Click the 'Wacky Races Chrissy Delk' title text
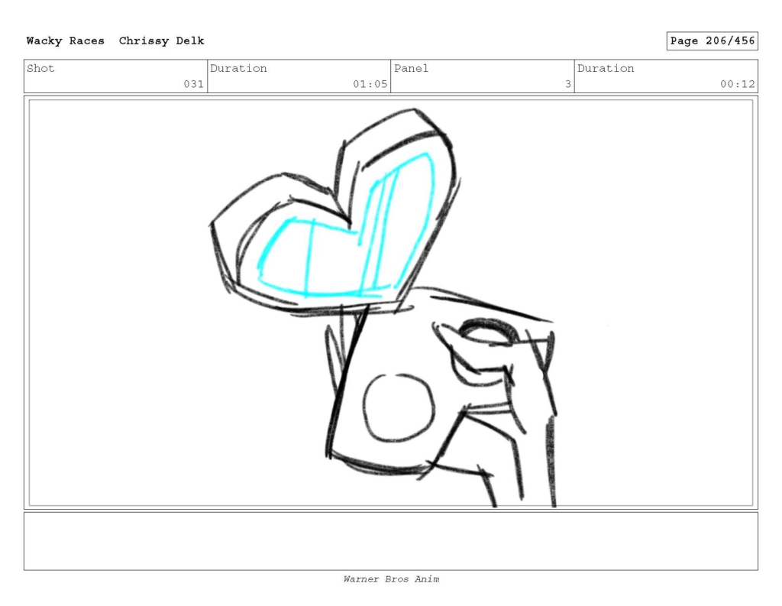This screenshot has width=782, height=606. (115, 41)
